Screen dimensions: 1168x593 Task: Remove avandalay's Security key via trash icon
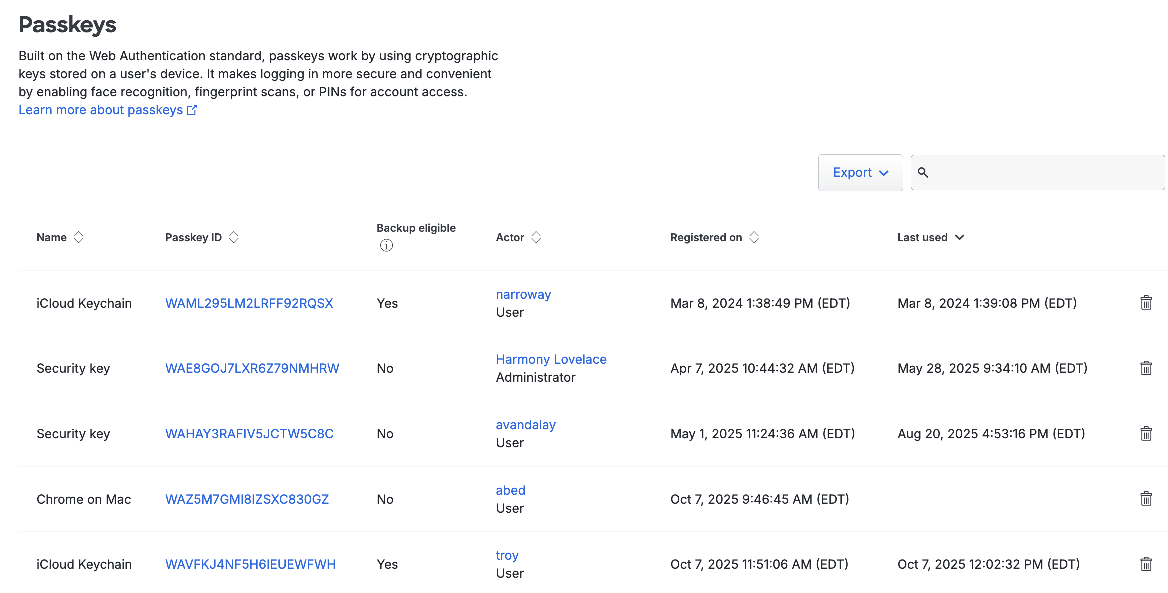click(1146, 433)
